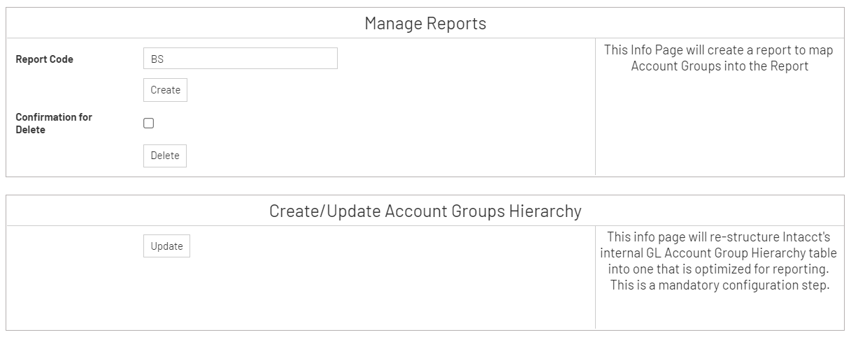Click the line 'Account Groups into the Report'
Viewport: 851px width, 337px height.
[720, 66]
